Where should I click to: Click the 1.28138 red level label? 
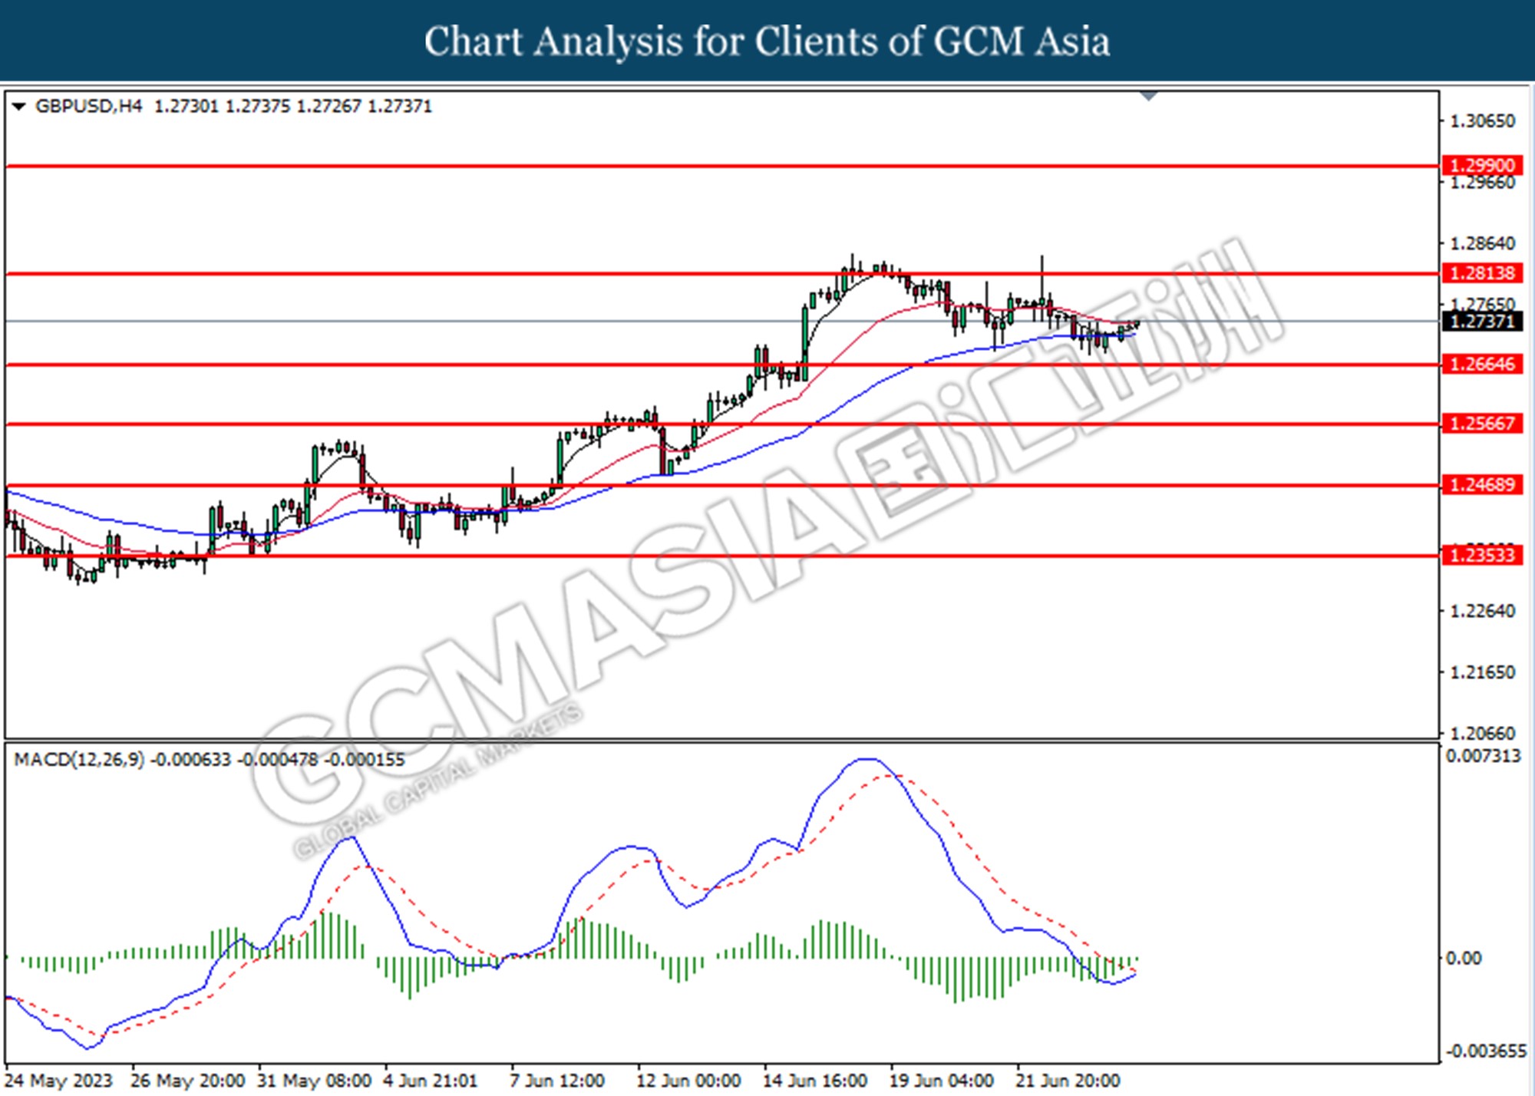(x=1483, y=272)
